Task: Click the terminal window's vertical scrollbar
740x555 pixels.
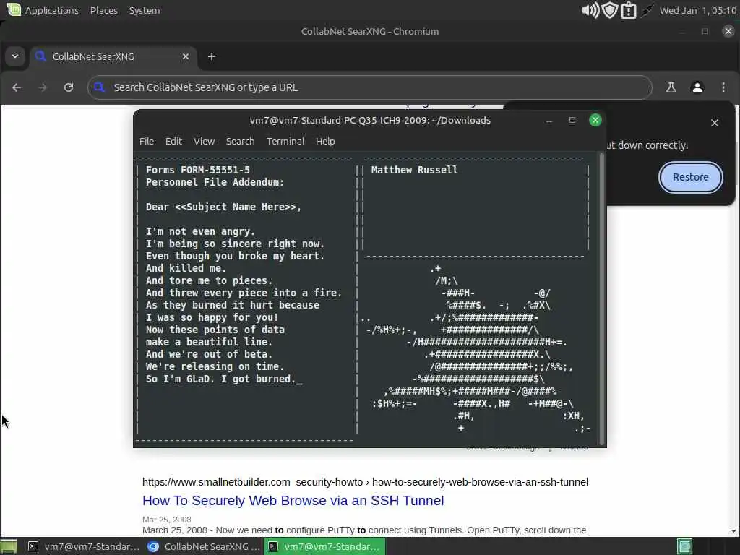Action: point(602,299)
